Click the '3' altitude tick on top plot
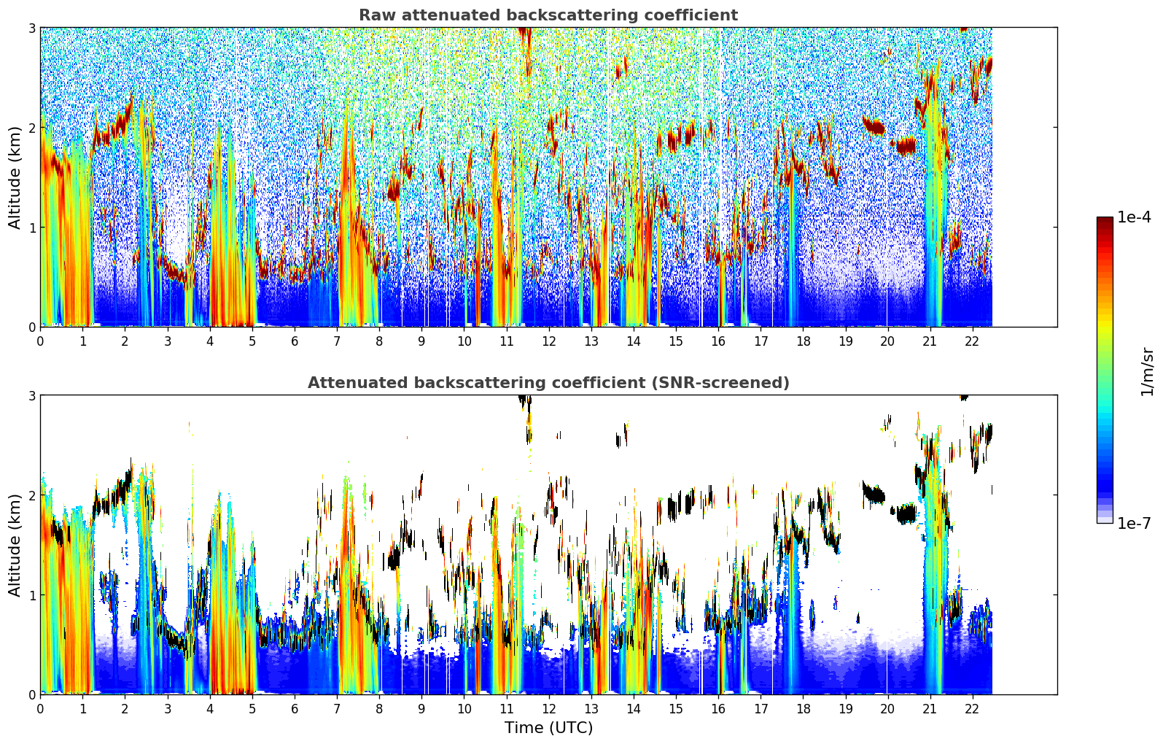Viewport: 1163px width, 744px height. pos(31,28)
